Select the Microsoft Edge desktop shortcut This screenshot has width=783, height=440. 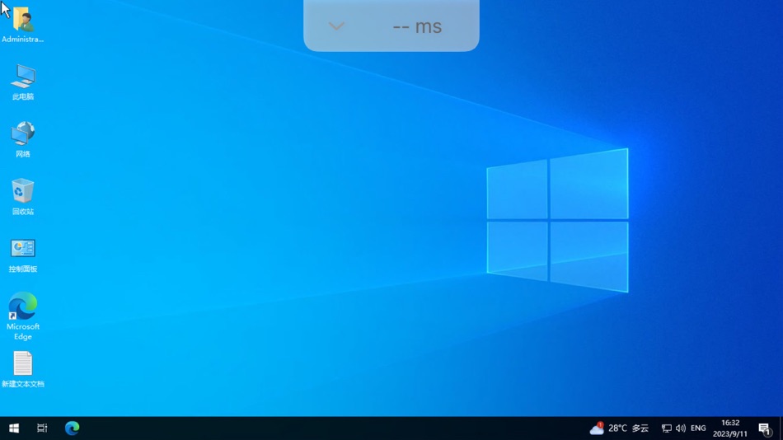23,316
